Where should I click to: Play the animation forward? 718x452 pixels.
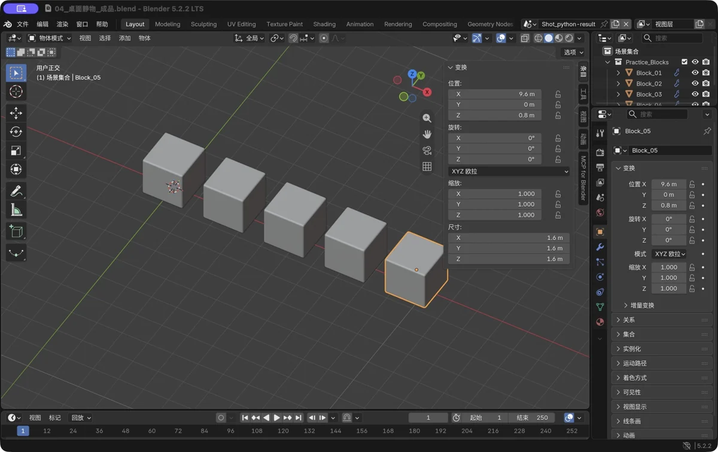click(277, 418)
